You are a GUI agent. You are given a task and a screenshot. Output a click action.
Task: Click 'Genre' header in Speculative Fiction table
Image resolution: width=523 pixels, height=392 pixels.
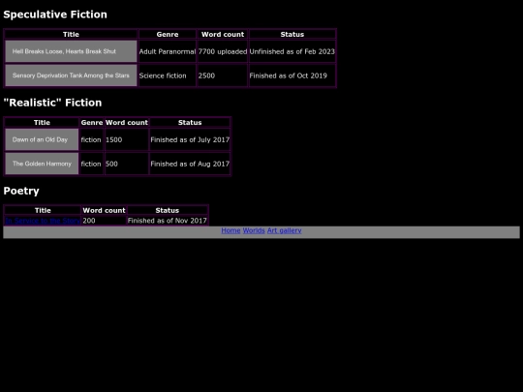(168, 34)
